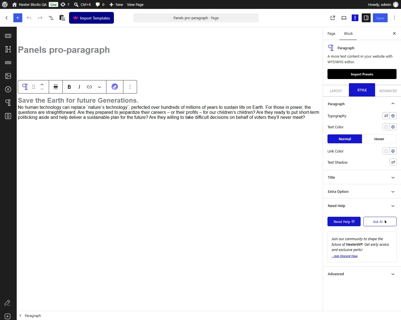401x320 pixels.
Task: Select the Paragraph block icon in left sidebar
Action: click(8, 103)
